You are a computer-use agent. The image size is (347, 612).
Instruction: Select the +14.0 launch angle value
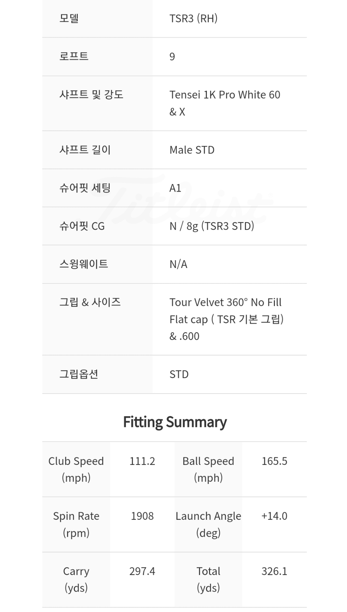click(x=274, y=516)
